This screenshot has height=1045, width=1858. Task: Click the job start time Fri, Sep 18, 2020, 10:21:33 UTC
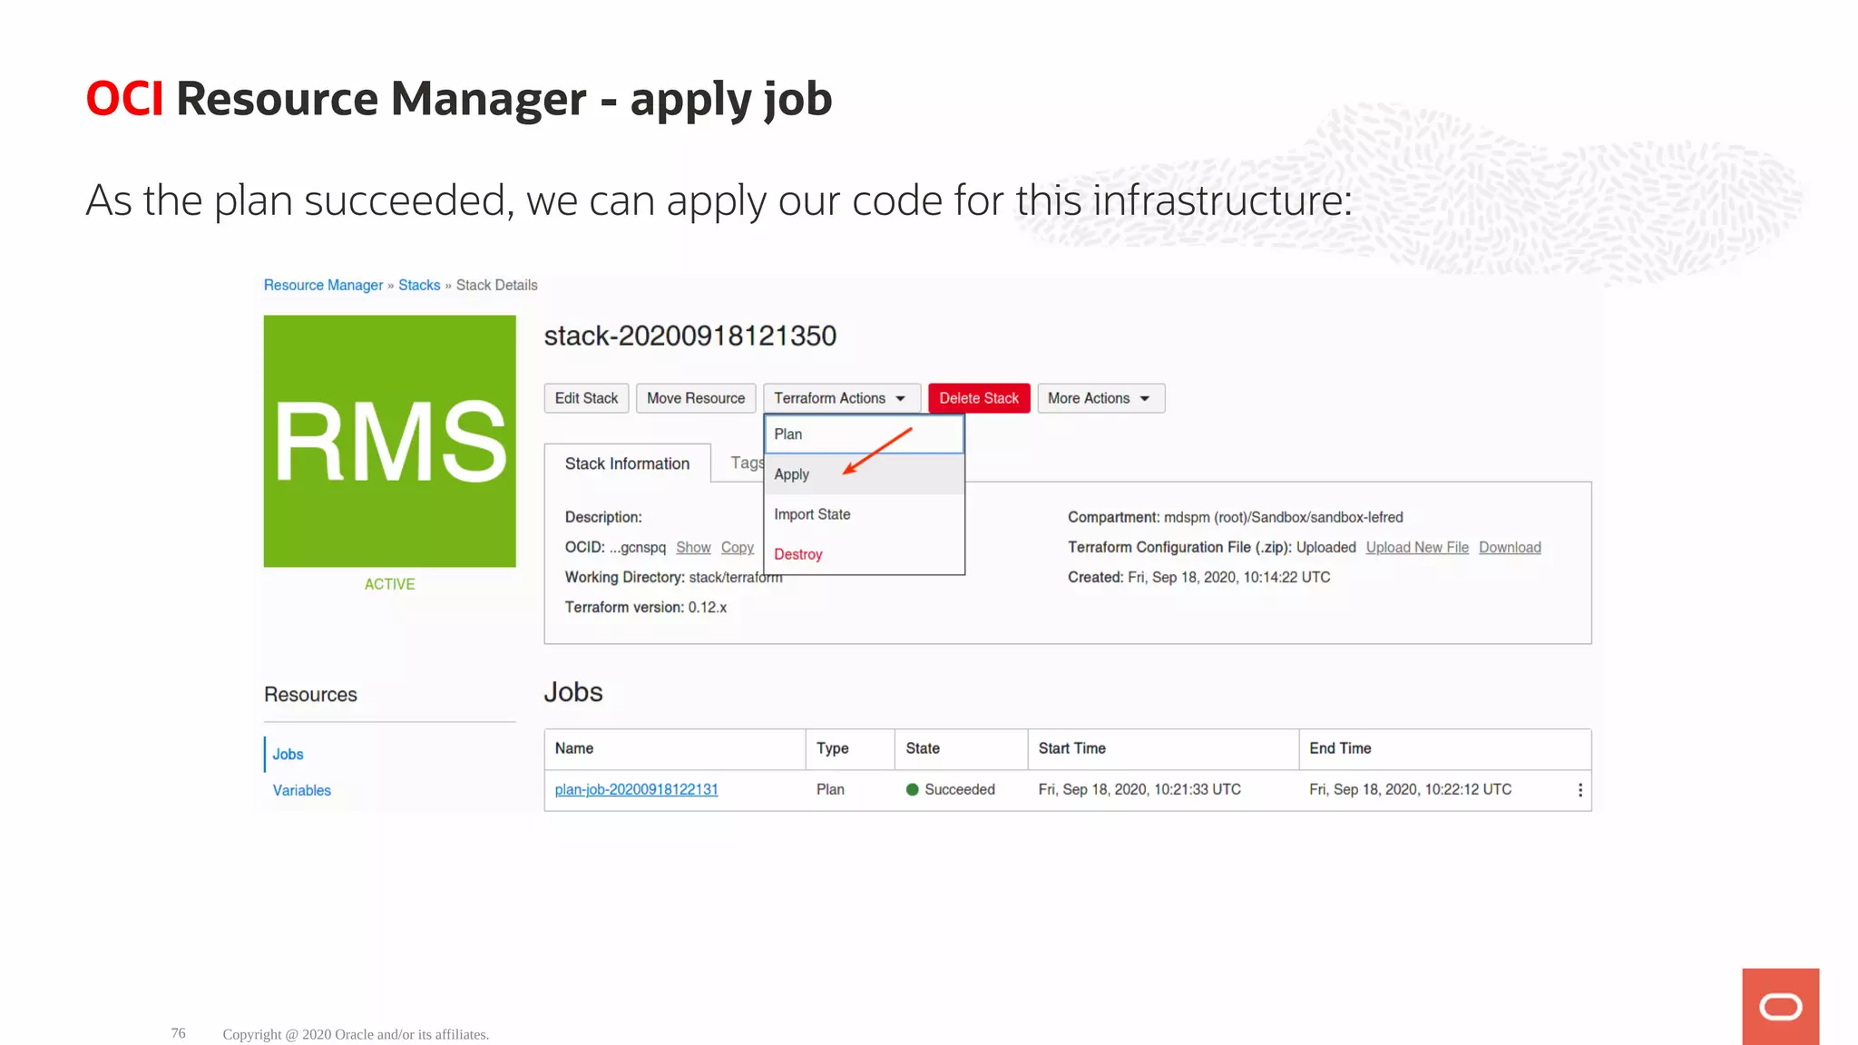[1139, 790]
